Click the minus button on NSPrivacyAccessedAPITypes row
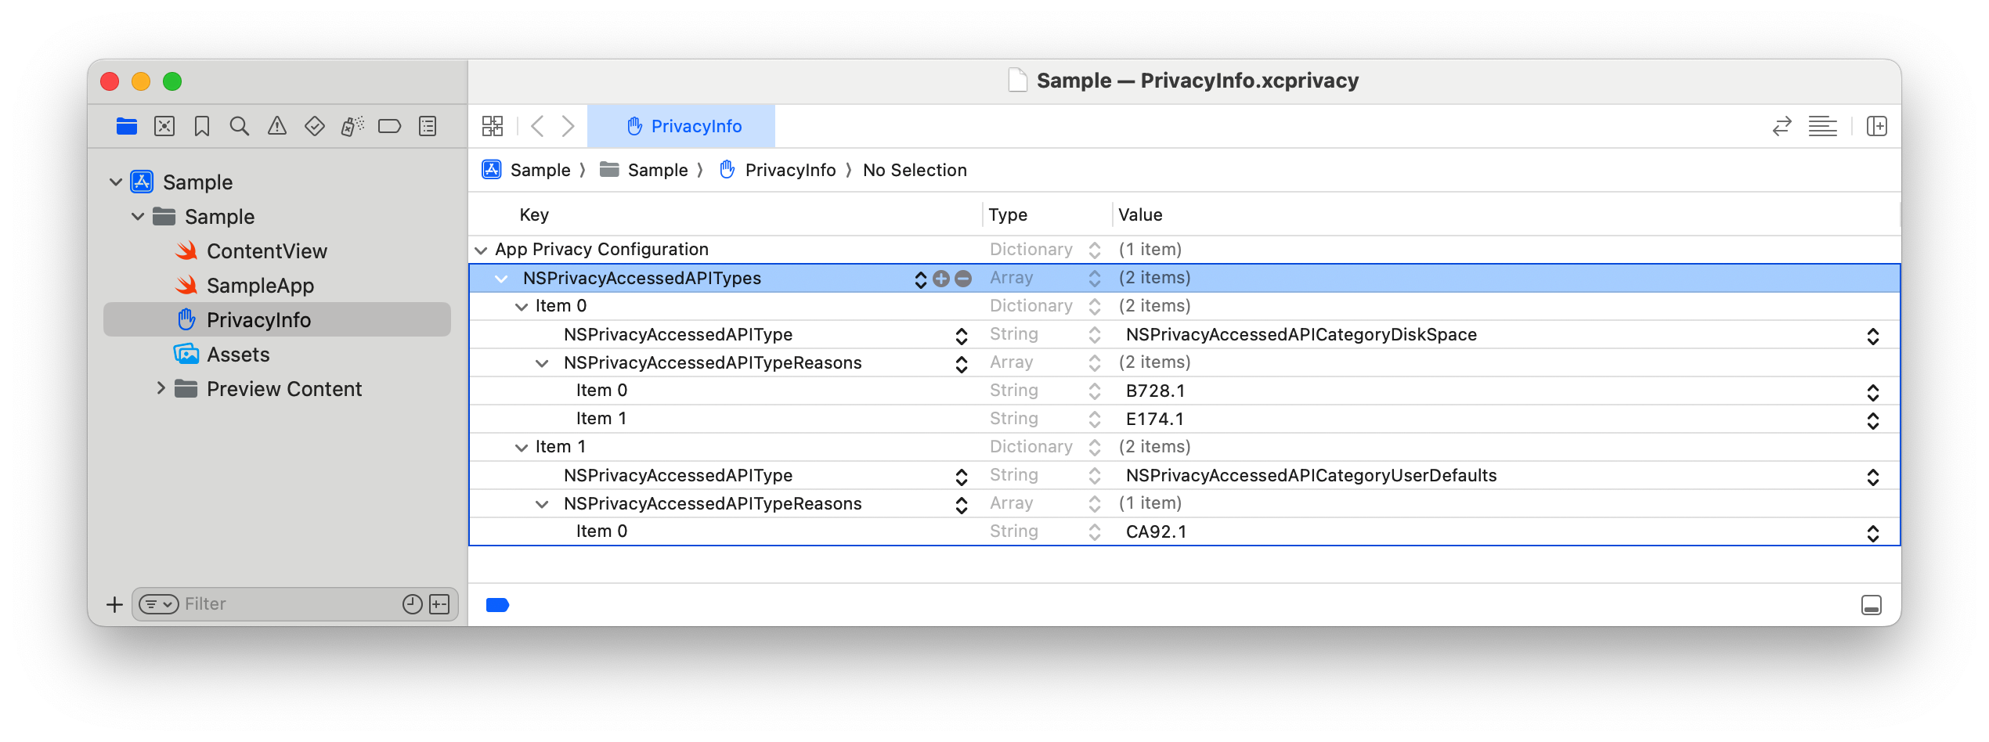Image resolution: width=1989 pixels, height=742 pixels. 963,279
